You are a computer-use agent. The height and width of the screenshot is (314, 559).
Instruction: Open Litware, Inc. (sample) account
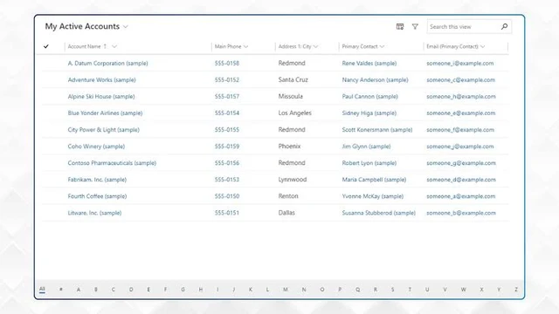(x=94, y=213)
